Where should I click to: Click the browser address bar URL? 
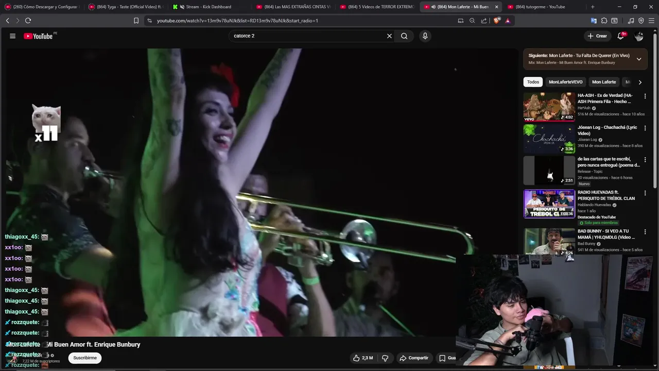pos(237,21)
